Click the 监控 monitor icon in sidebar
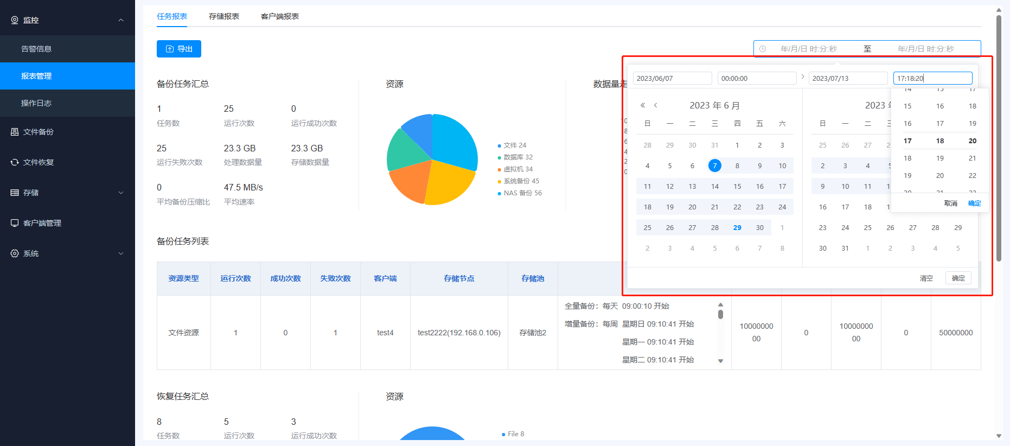The width and height of the screenshot is (1010, 446). click(x=15, y=20)
